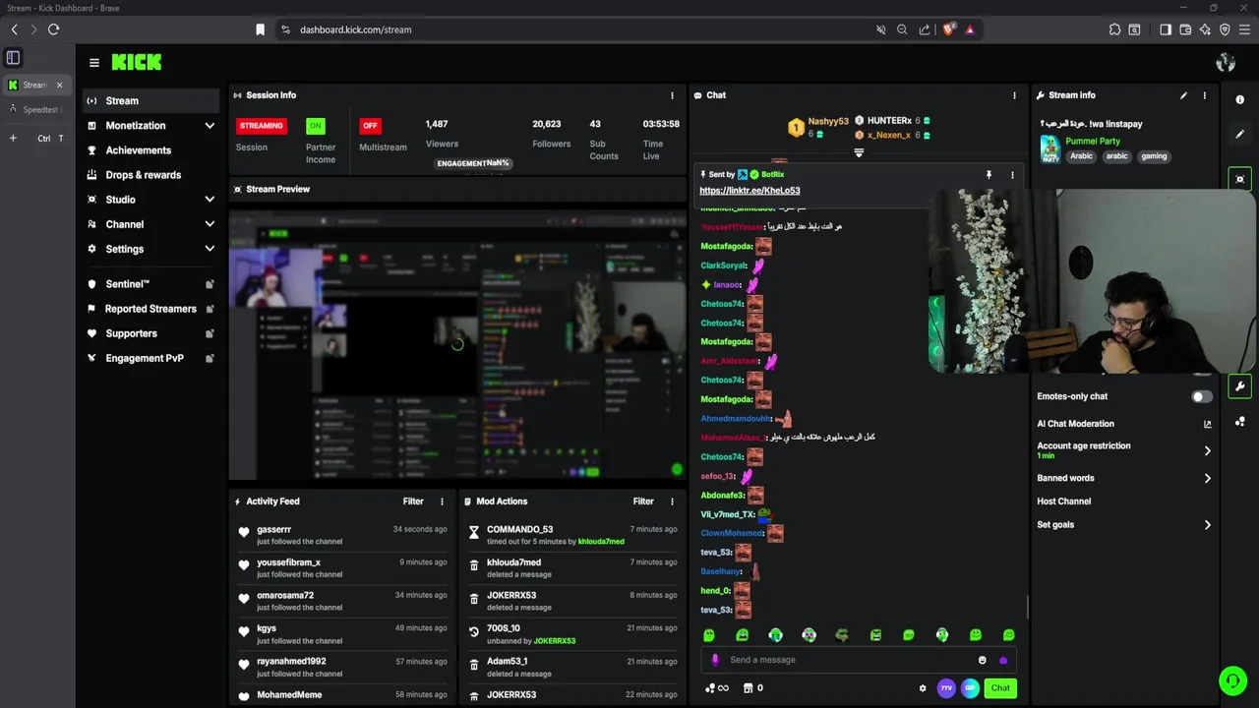Click the gasserrr follow entry
Screen dimensions: 1259x708
(x=342, y=535)
